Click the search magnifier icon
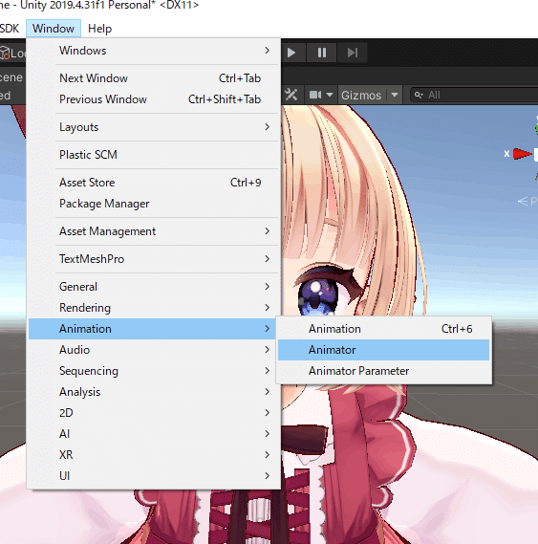 [x=419, y=95]
